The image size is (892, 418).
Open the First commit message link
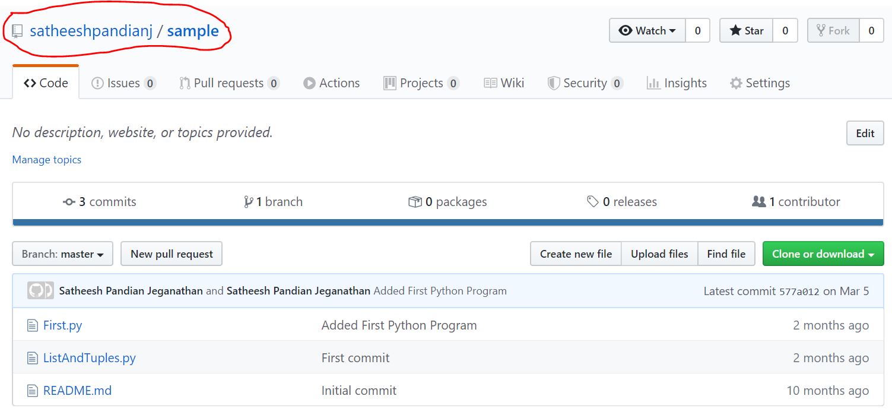[355, 358]
